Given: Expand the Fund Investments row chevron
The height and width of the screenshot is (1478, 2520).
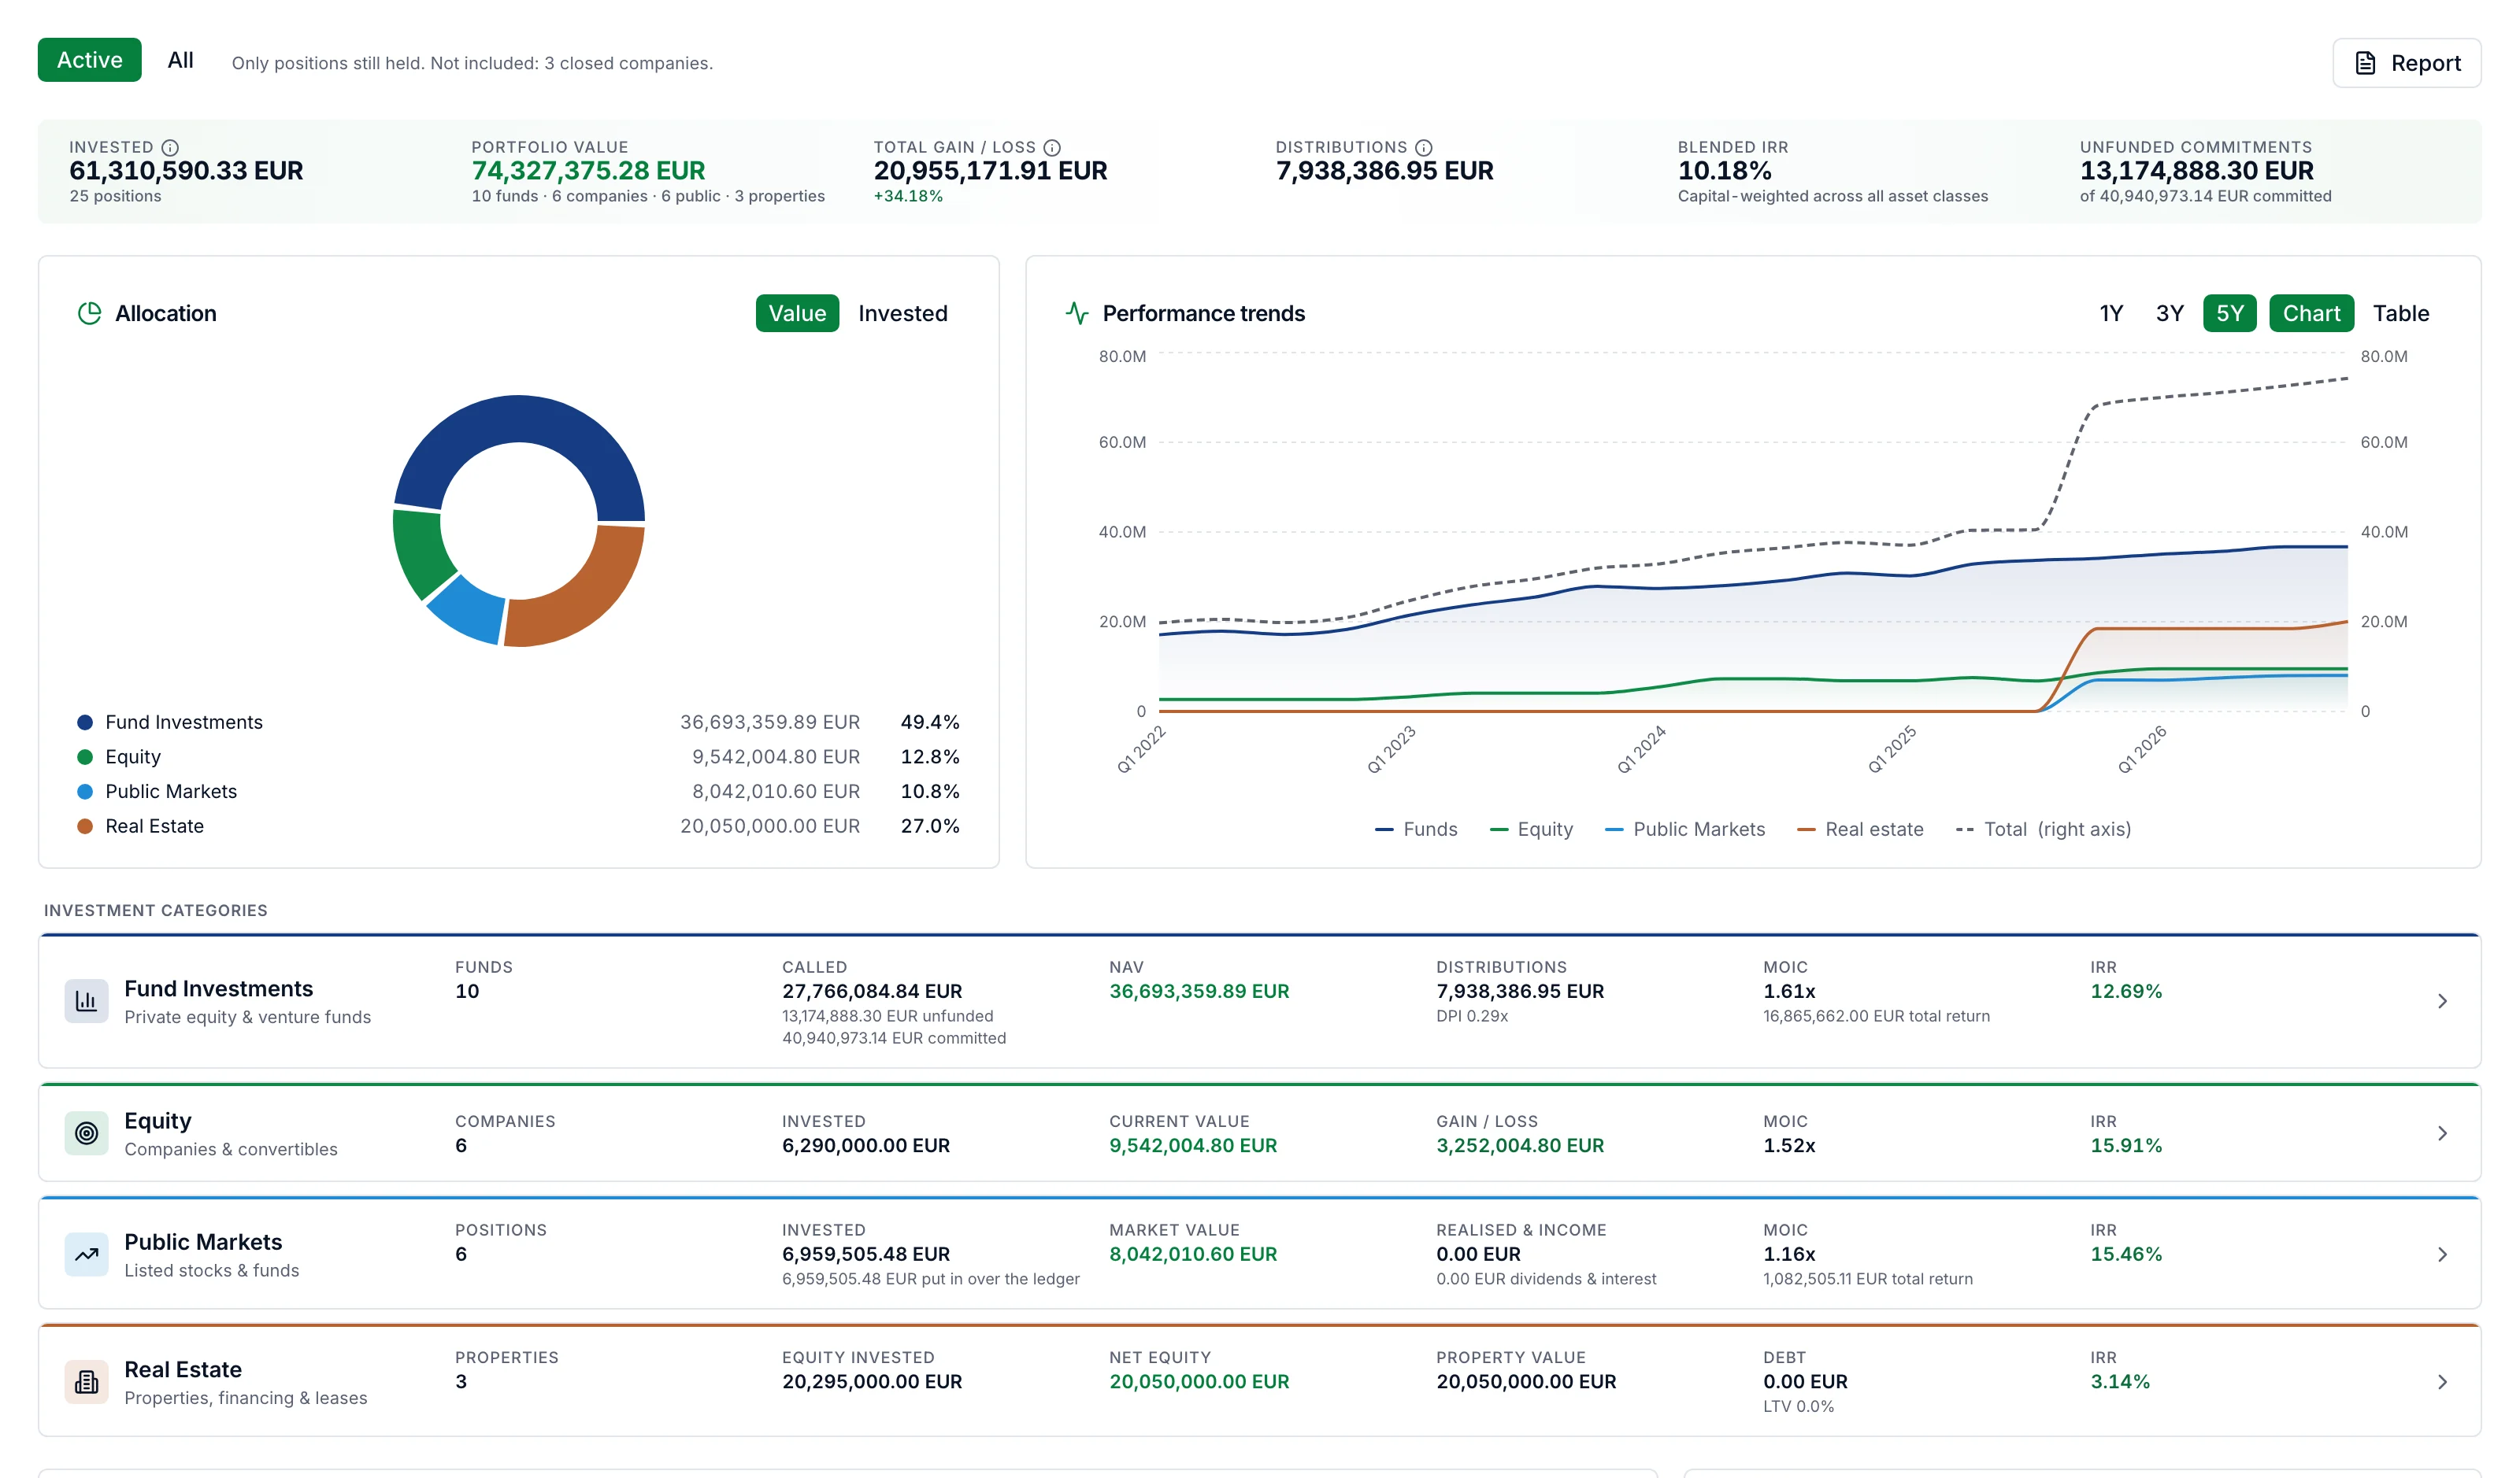Looking at the screenshot, I should (2442, 1001).
